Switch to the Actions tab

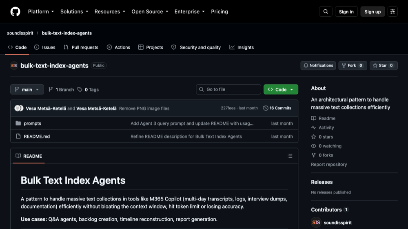(x=118, y=47)
